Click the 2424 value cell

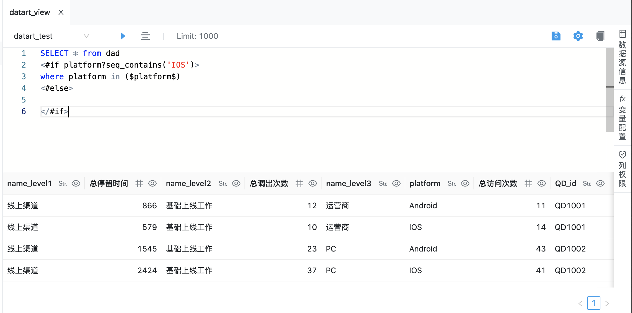147,270
